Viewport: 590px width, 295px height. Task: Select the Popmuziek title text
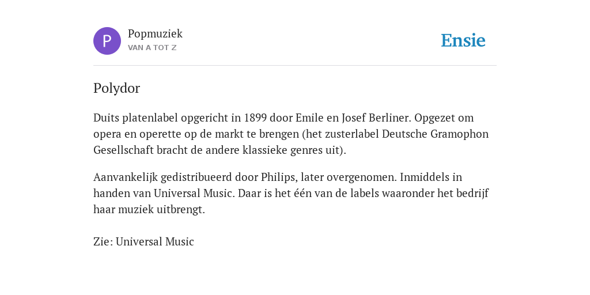[x=155, y=34]
